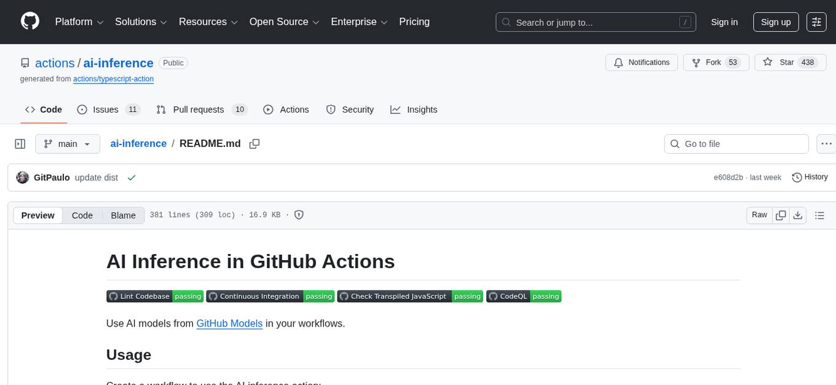This screenshot has width=836, height=385.
Task: Click the green commit status checkmark
Action: coord(131,177)
